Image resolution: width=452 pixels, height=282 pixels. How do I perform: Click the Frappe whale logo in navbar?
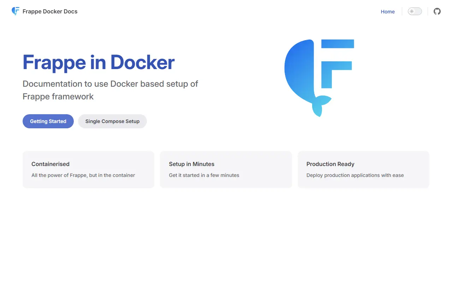[x=16, y=11]
